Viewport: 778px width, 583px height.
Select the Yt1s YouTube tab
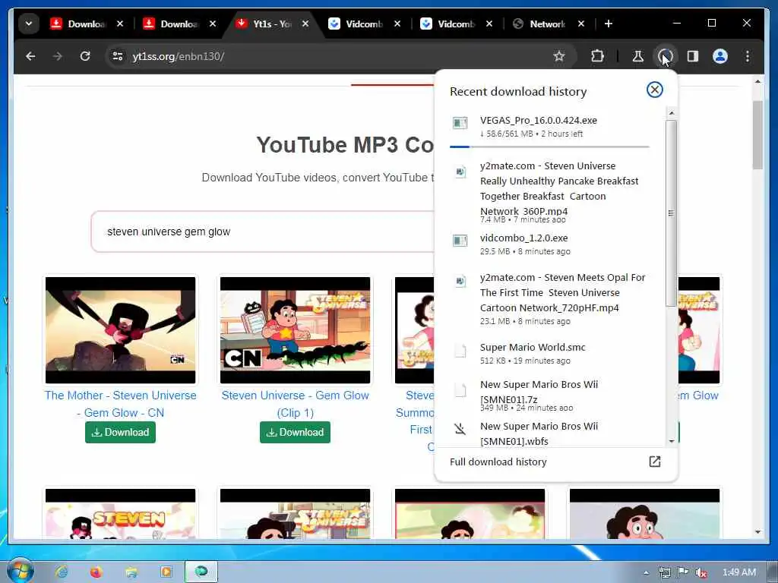pos(273,24)
